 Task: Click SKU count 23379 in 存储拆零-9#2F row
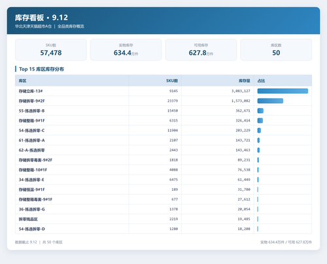point(173,101)
